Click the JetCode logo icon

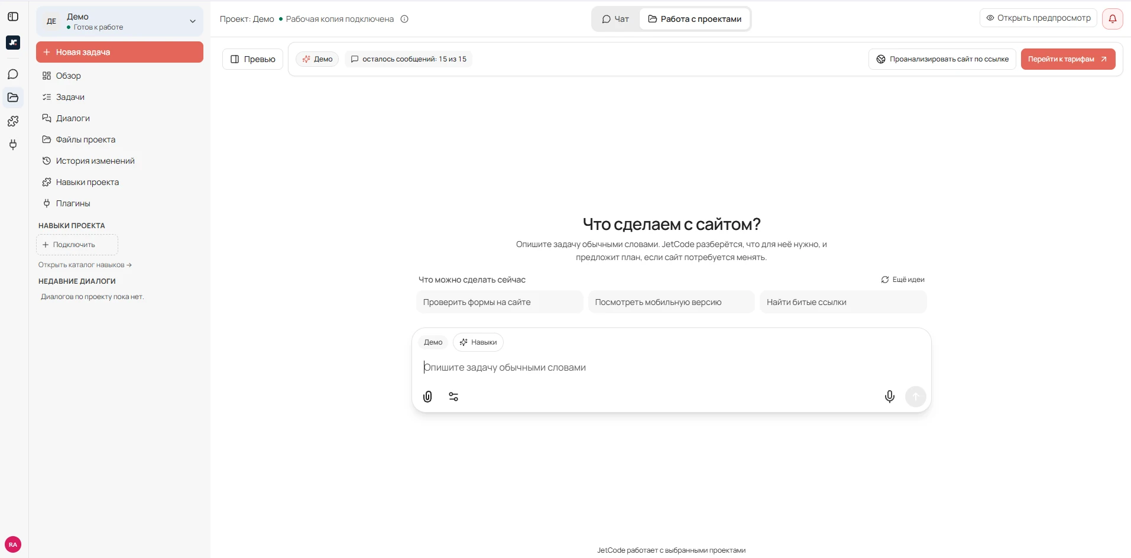point(13,43)
